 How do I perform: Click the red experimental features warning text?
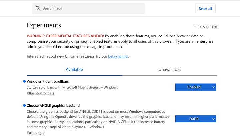click(65, 36)
